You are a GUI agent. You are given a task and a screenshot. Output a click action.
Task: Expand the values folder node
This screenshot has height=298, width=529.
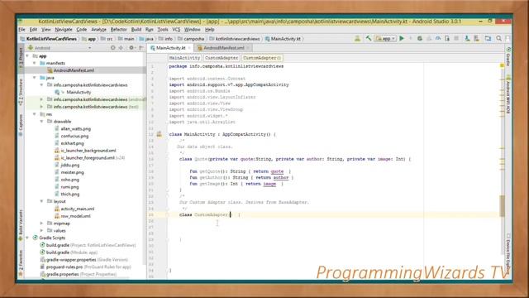(41, 230)
